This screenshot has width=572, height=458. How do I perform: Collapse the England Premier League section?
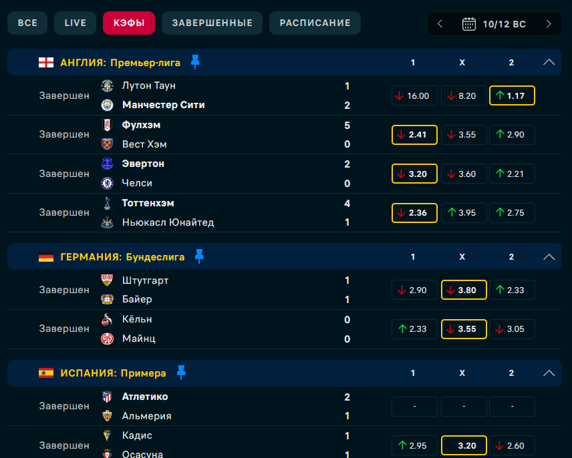pyautogui.click(x=549, y=62)
